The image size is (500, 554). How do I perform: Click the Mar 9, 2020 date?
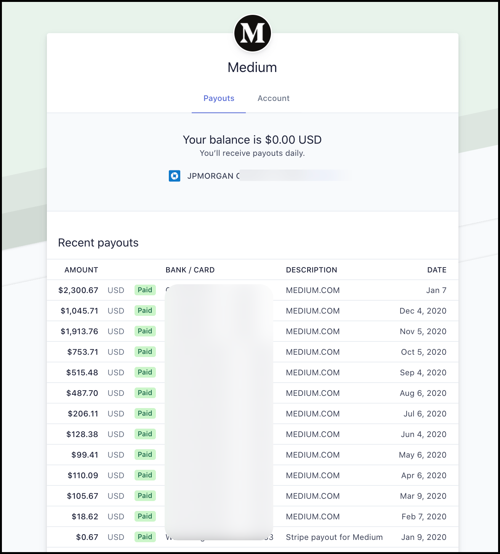pos(423,496)
